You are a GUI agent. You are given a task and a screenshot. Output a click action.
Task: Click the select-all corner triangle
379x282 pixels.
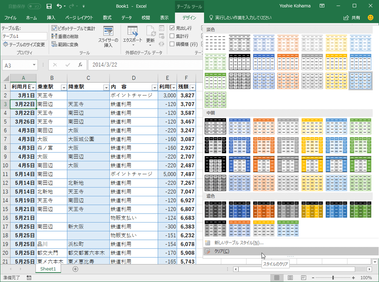tap(6, 78)
